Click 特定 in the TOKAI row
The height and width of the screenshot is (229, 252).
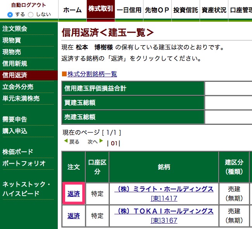(x=97, y=216)
